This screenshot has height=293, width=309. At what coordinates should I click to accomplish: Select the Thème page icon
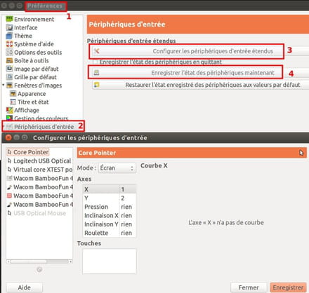[9, 36]
